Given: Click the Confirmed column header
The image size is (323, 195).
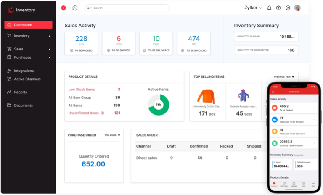Looking at the screenshot, I should click(199, 146).
